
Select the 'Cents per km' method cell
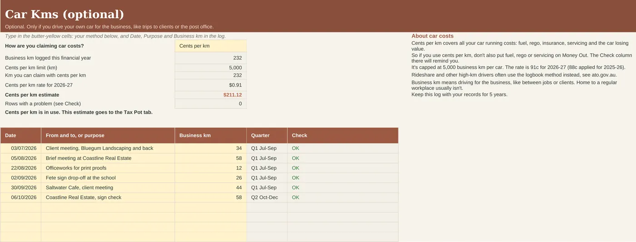(x=211, y=46)
